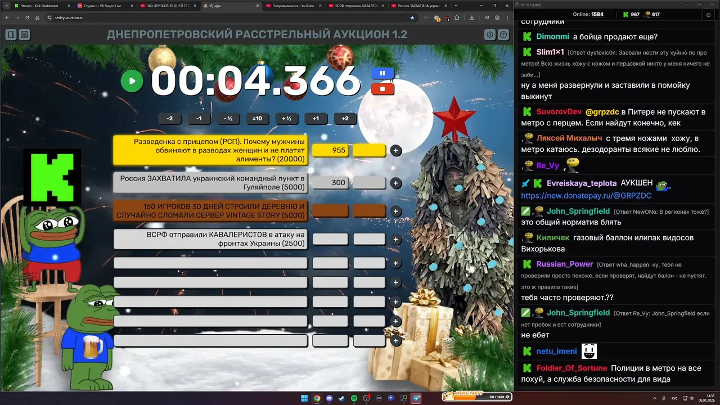
Task: Reload the shitty-auction.ru page
Action: pyautogui.click(x=28, y=17)
